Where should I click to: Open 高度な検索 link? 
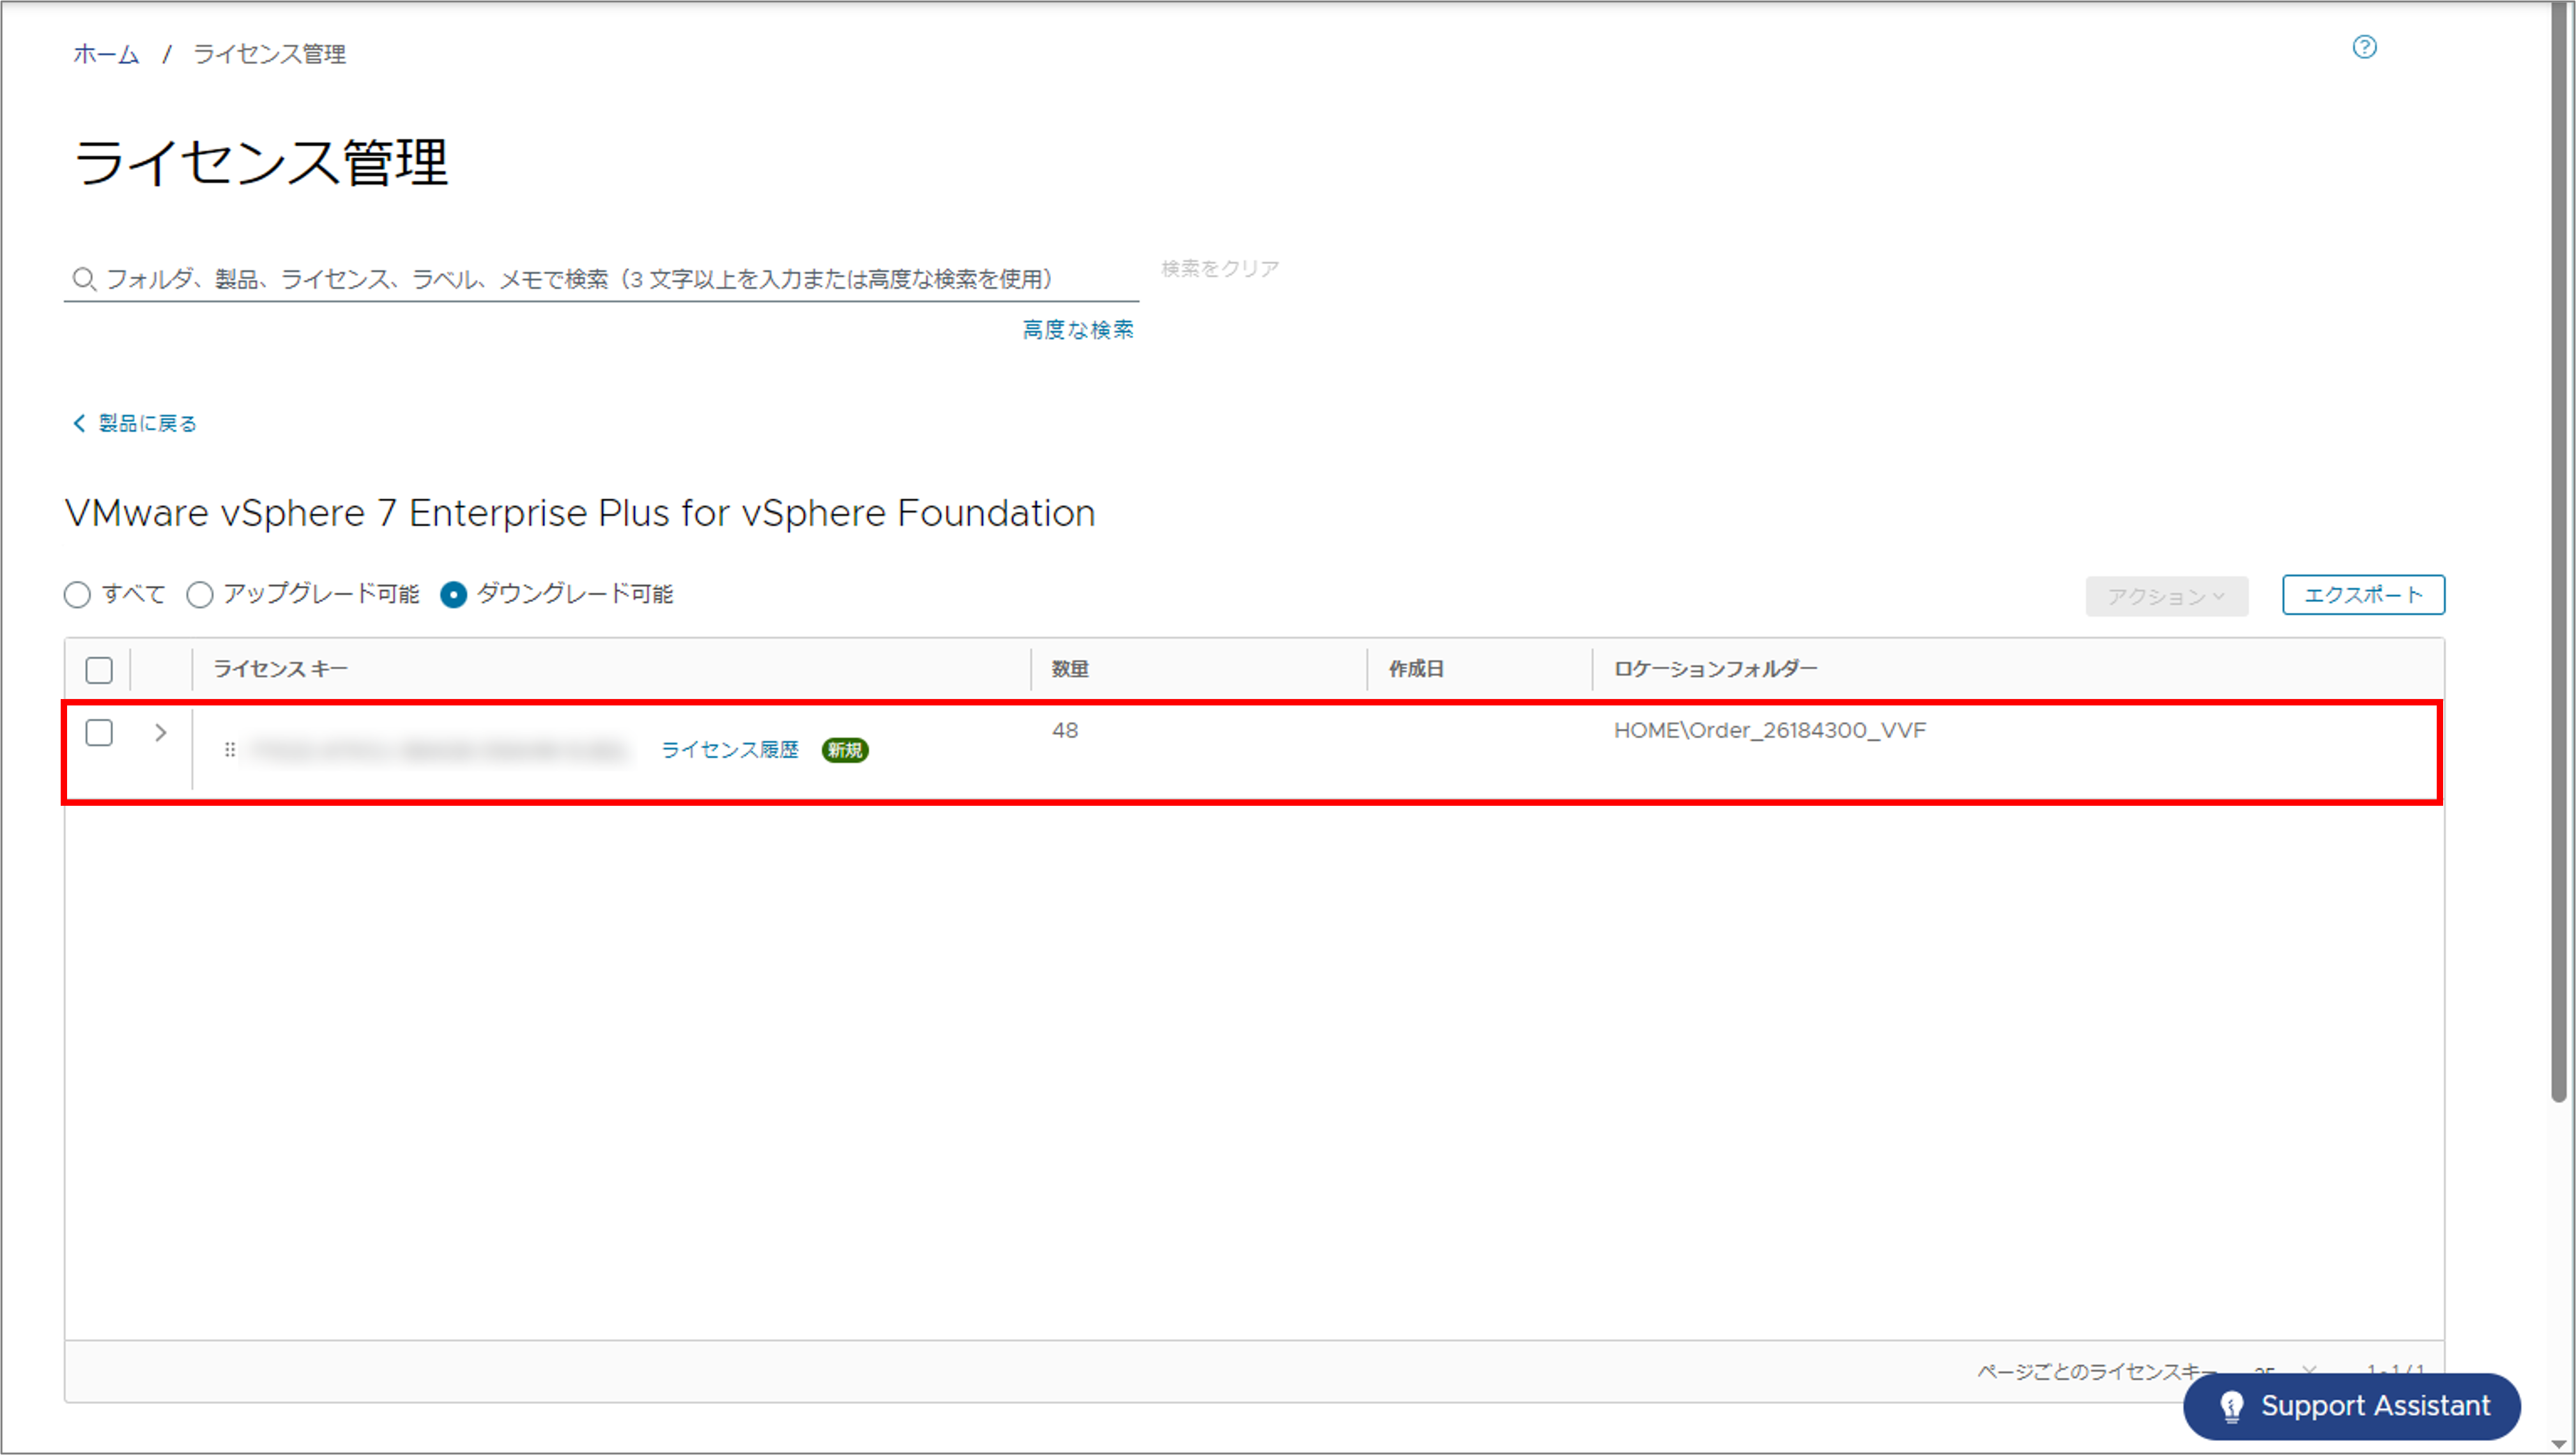(1078, 329)
